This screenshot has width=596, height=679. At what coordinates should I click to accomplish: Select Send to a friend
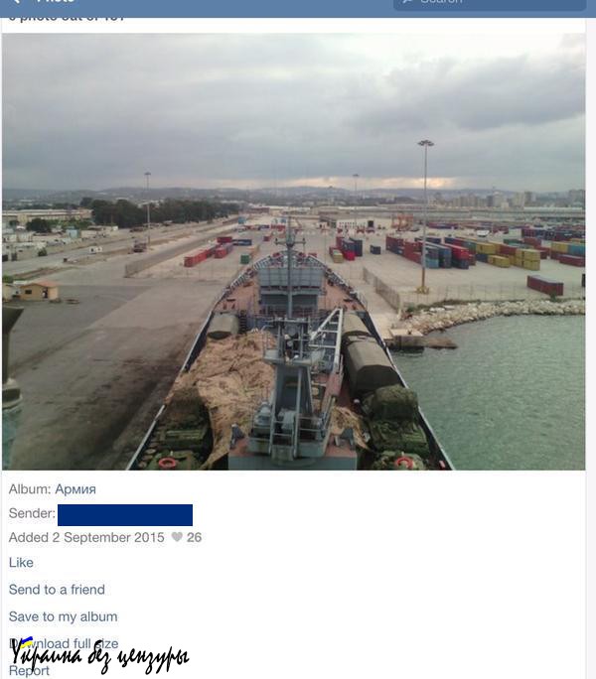[57, 590]
